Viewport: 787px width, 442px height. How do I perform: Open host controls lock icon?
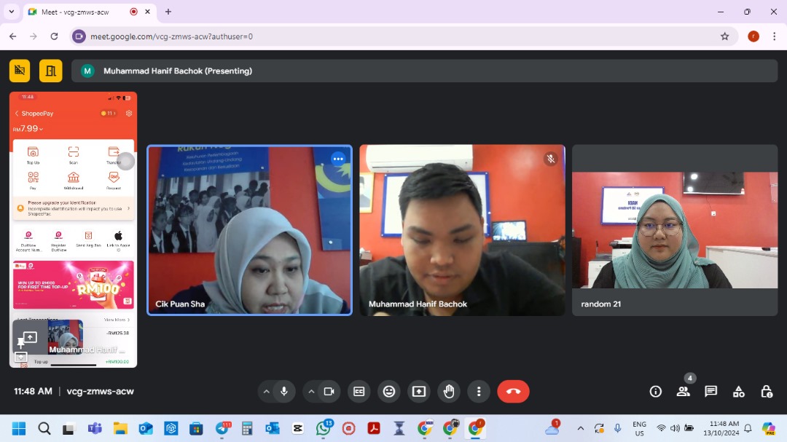(x=767, y=392)
